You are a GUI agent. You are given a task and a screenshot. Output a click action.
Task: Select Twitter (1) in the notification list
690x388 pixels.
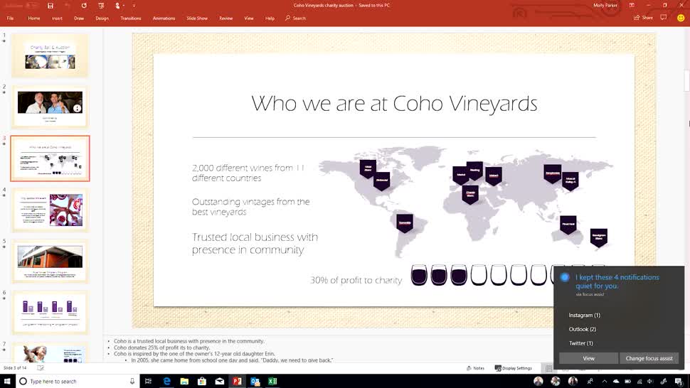(581, 343)
